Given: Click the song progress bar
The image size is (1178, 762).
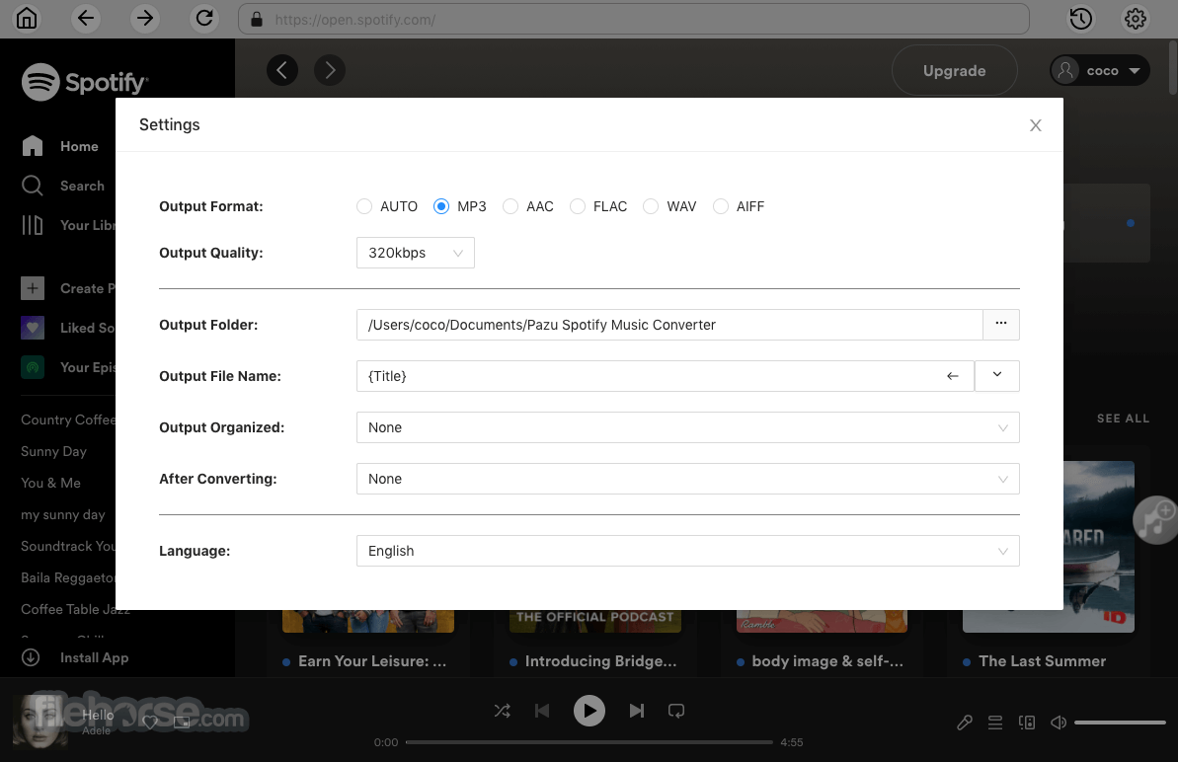Looking at the screenshot, I should [x=589, y=741].
